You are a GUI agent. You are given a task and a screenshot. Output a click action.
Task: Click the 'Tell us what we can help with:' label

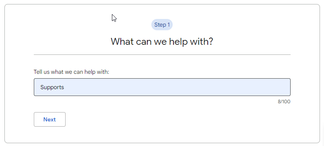pyautogui.click(x=71, y=72)
